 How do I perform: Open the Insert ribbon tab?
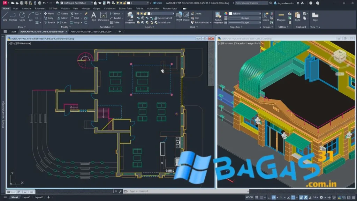(16, 8)
